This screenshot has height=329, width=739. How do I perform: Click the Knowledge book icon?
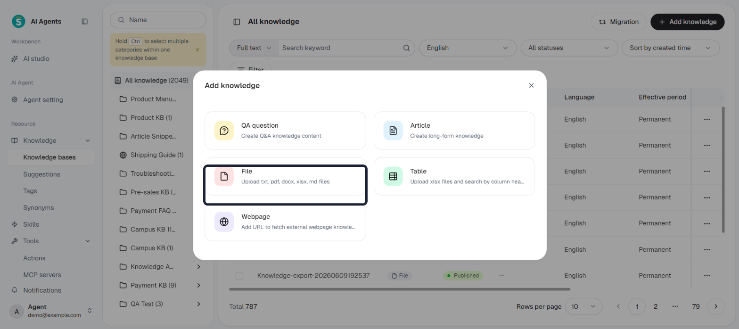15,140
